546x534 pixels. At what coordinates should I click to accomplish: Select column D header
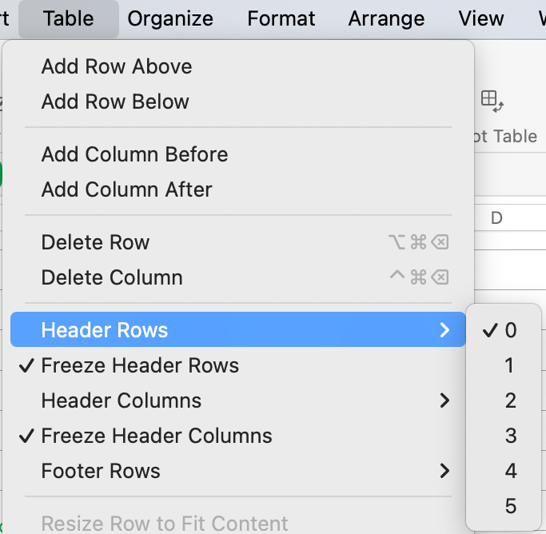pyautogui.click(x=496, y=218)
